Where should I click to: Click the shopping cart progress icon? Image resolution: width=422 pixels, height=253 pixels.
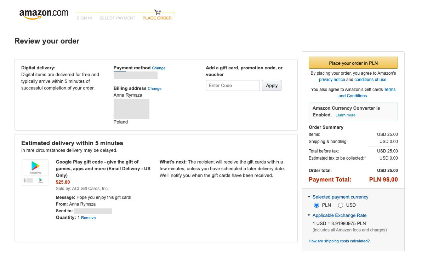click(158, 12)
